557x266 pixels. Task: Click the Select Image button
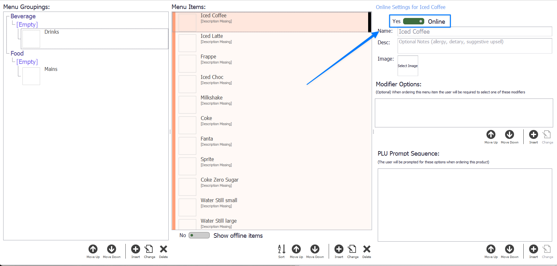[408, 66]
